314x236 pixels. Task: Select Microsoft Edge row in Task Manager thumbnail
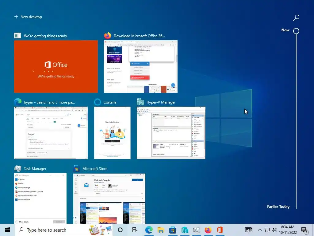tap(40, 187)
